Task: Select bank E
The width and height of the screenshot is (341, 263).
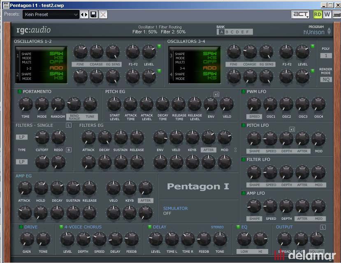Action: [242, 32]
